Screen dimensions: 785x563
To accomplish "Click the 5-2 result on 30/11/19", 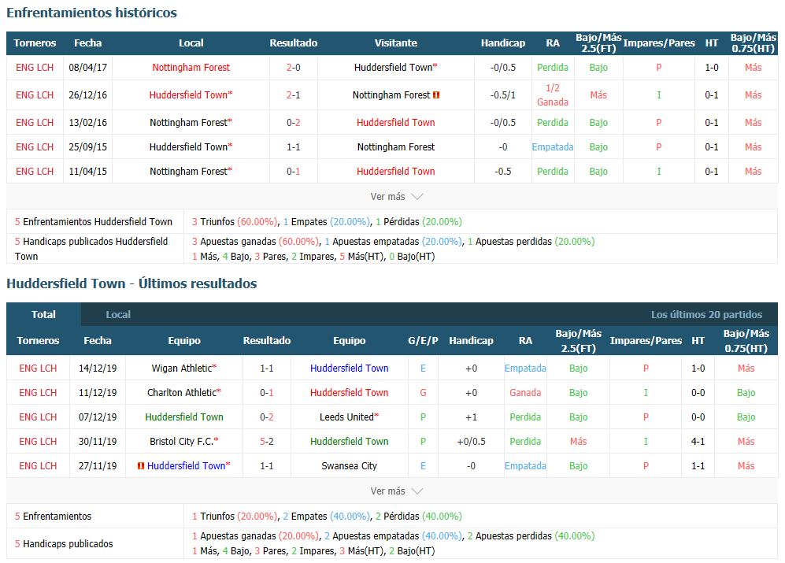I will click(x=266, y=442).
